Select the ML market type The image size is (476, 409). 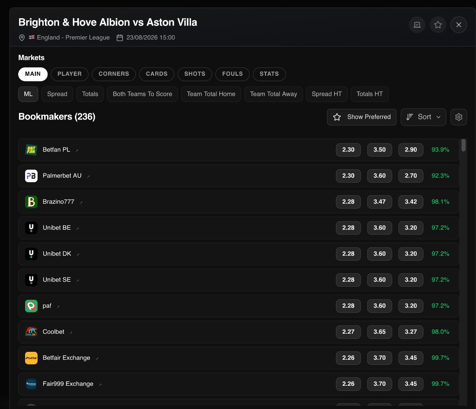click(x=28, y=94)
